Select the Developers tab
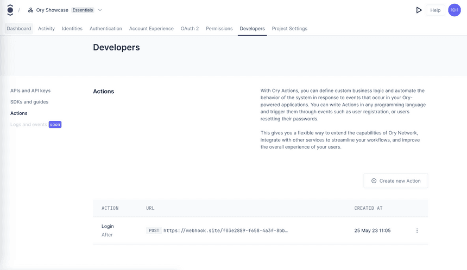Image resolution: width=467 pixels, height=270 pixels. pyautogui.click(x=253, y=29)
